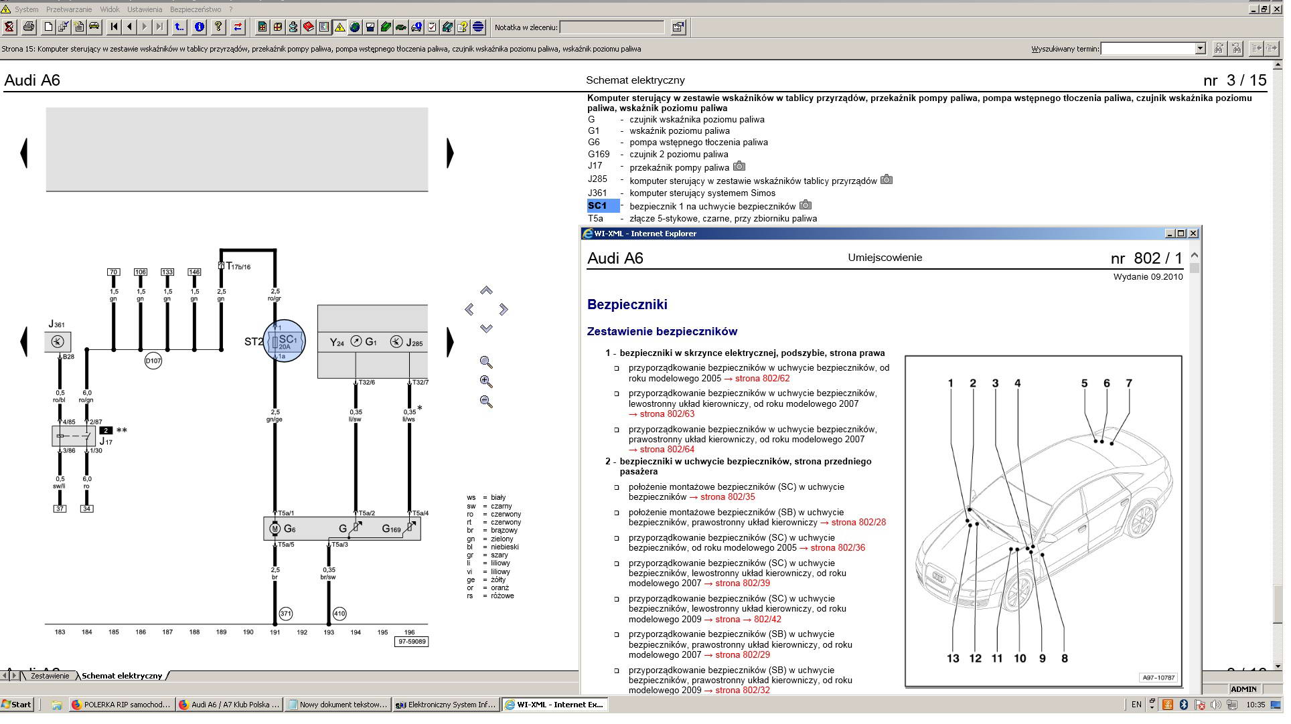Screen dimensions: 1291x724
Task: Click the order note properties button
Action: (x=678, y=27)
